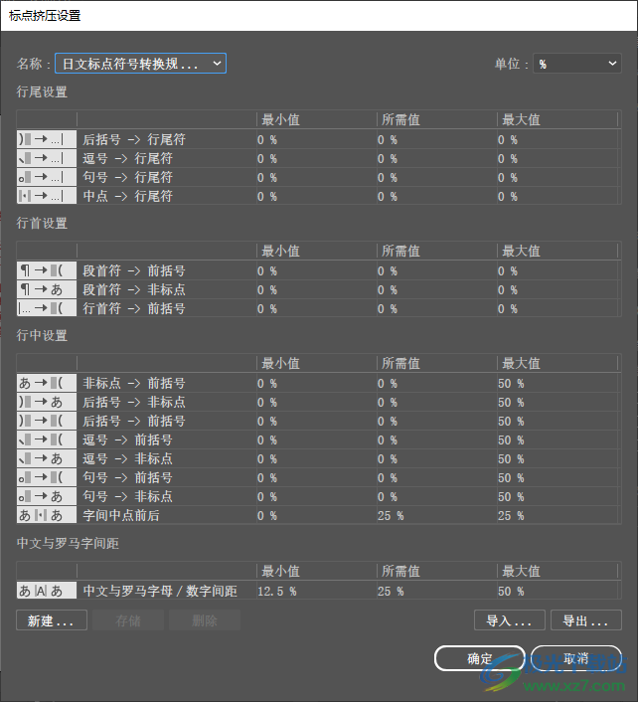Screen dimensions: 638x702
Task: Select the 中文与罗马字母 / 数字间距 label
Action: (x=160, y=591)
